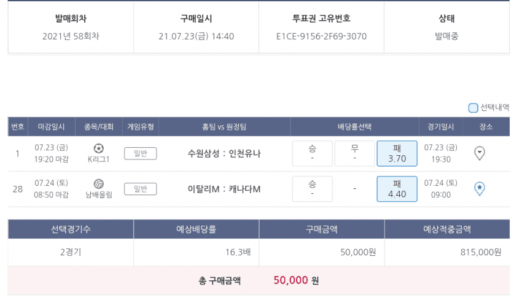Click the 경기일시 column header
This screenshot has height=303, width=522.
[440, 127]
